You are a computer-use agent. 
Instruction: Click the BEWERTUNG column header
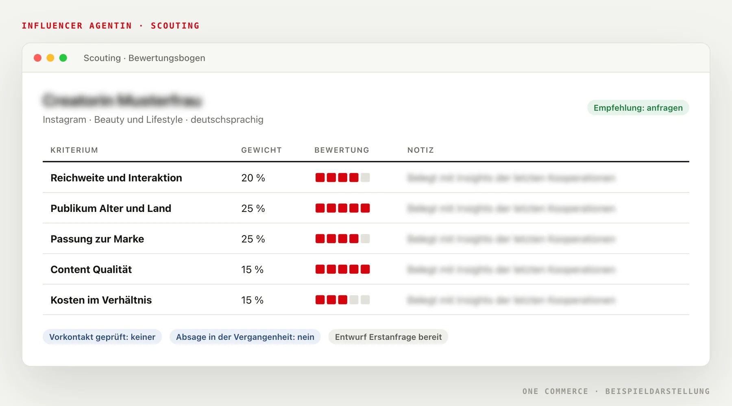[x=342, y=150]
